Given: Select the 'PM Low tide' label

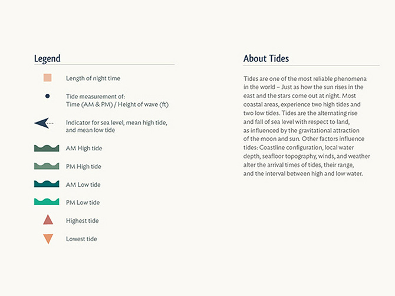Looking at the screenshot, I should [x=83, y=203].
